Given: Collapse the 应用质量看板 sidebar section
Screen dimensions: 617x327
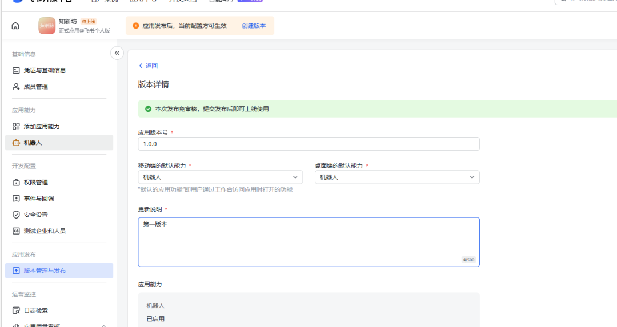Looking at the screenshot, I should click(103, 325).
